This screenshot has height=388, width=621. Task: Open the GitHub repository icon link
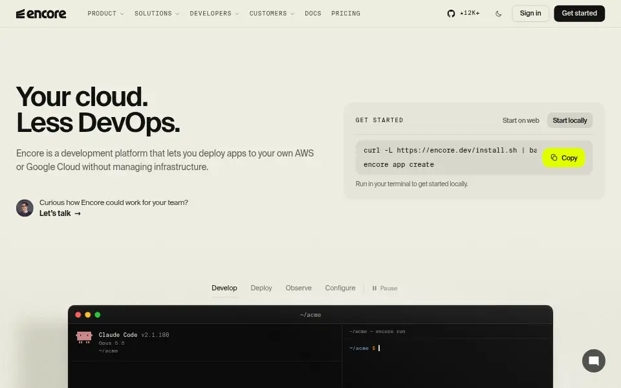(451, 14)
